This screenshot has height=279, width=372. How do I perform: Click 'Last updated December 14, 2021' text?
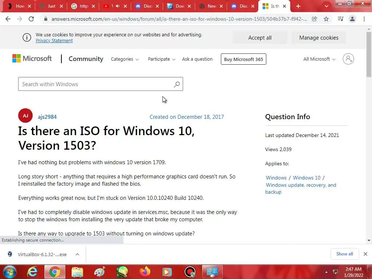[302, 135]
